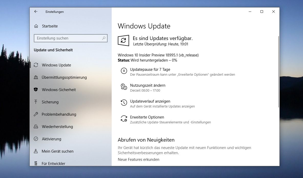303x178 pixels.
Task: Open Wiederherstellung settings page
Action: [x=57, y=126]
